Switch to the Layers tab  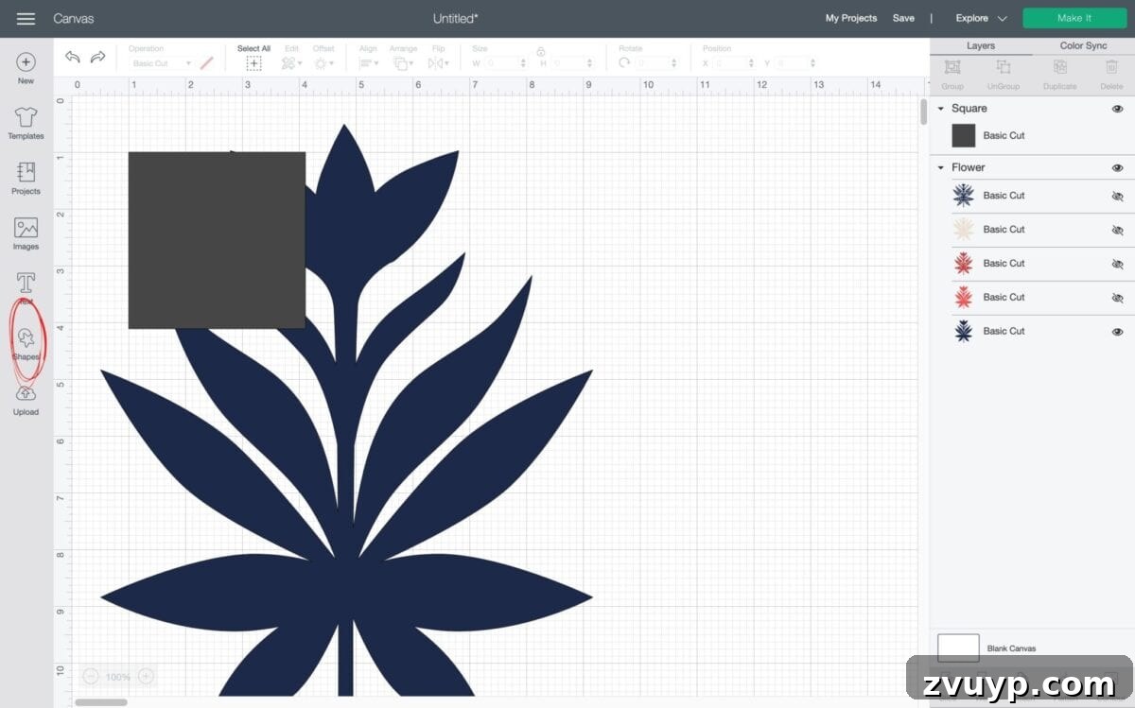click(x=980, y=45)
